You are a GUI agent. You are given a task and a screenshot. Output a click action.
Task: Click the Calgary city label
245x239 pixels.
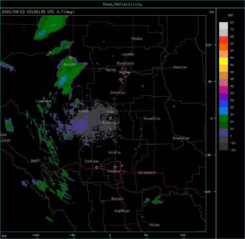point(113,171)
